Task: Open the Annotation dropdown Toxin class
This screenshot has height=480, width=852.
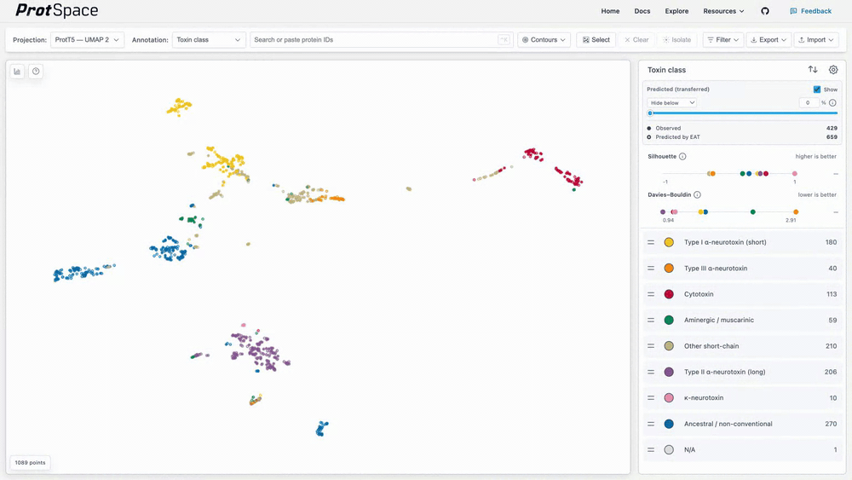Action: tap(209, 40)
